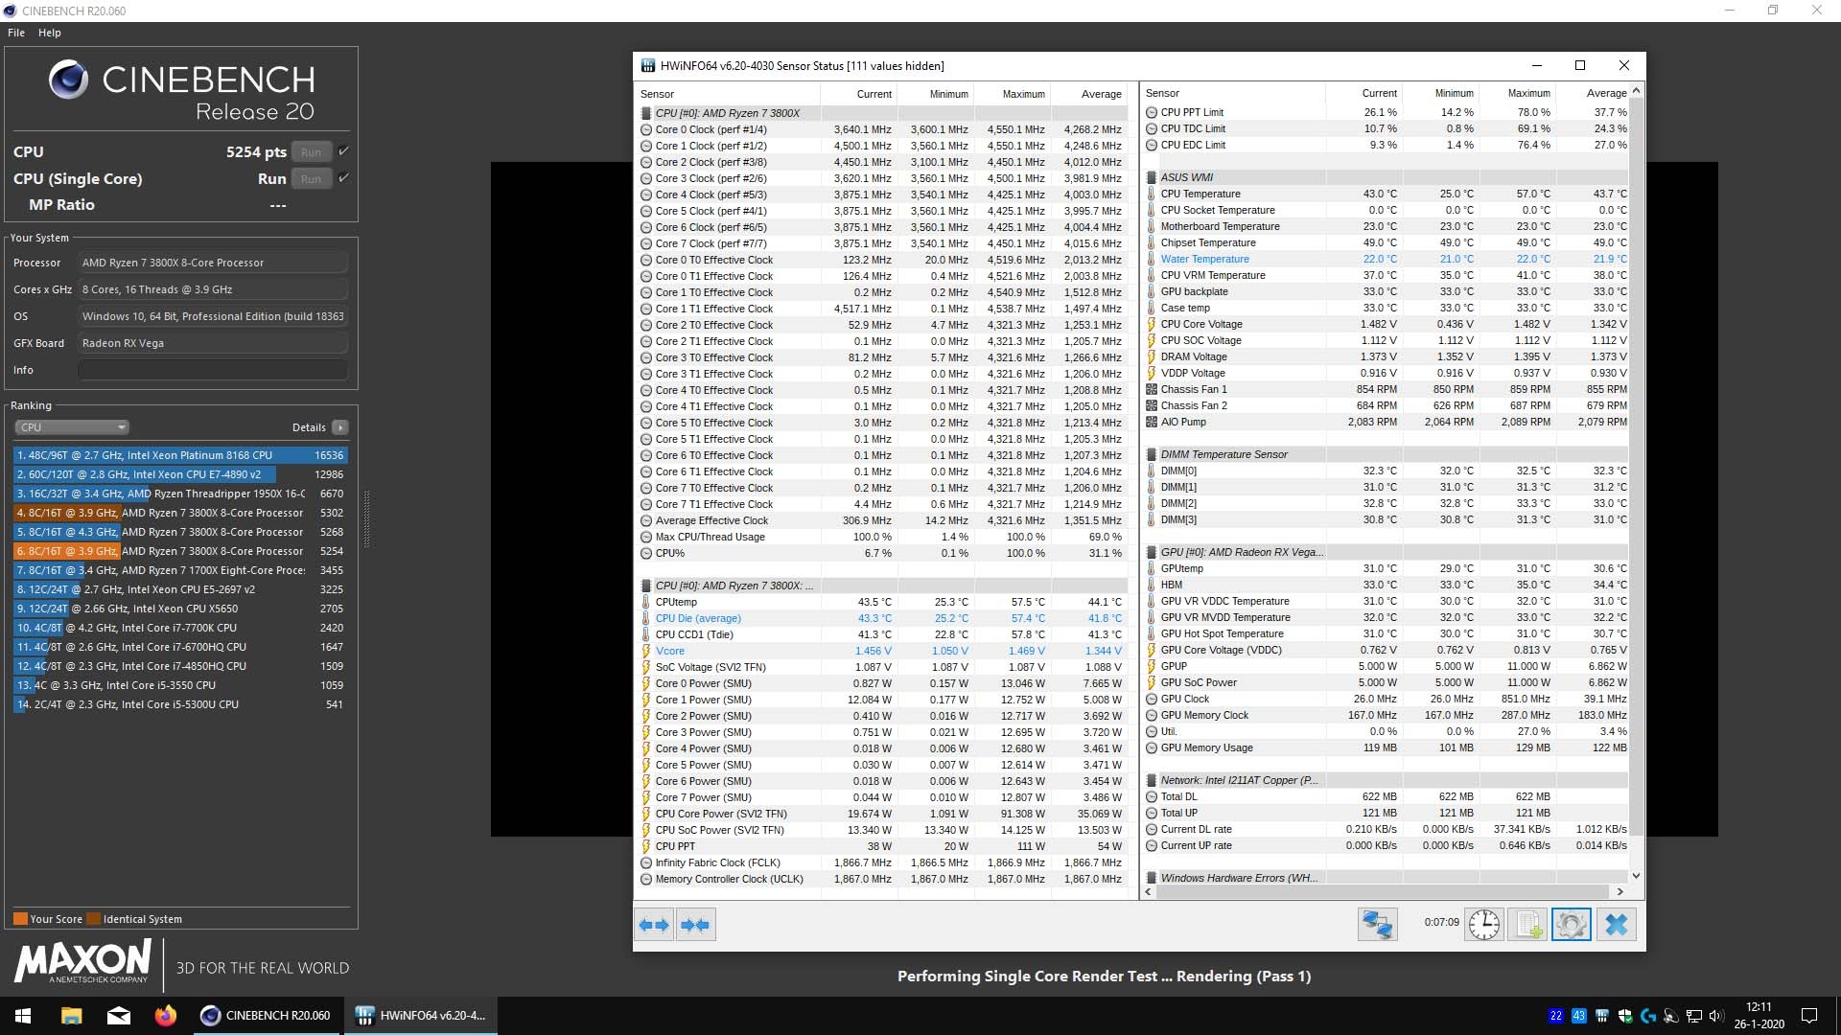Expand ranking Details arrow button
Viewport: 1841px width, 1035px height.
point(340,427)
